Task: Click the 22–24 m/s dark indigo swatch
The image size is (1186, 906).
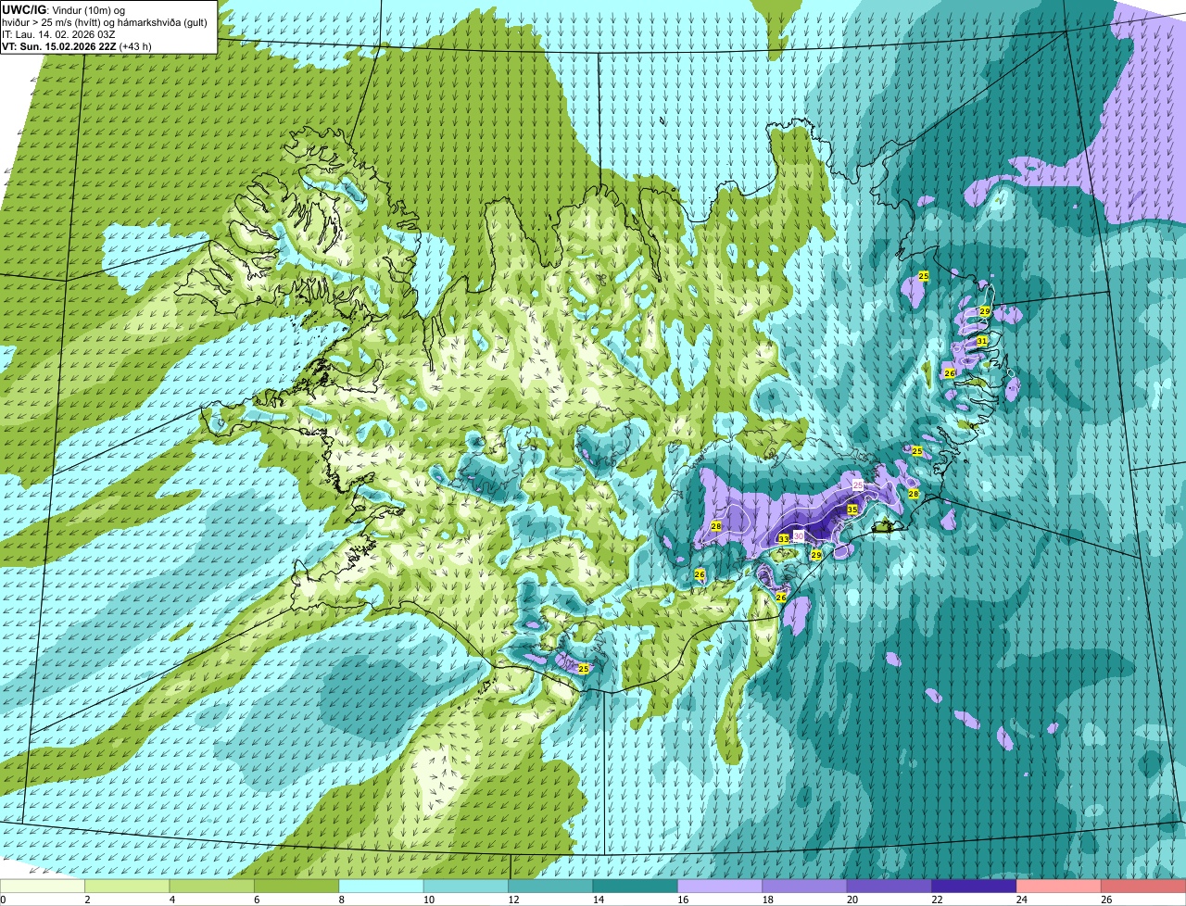Action: pyautogui.click(x=975, y=886)
